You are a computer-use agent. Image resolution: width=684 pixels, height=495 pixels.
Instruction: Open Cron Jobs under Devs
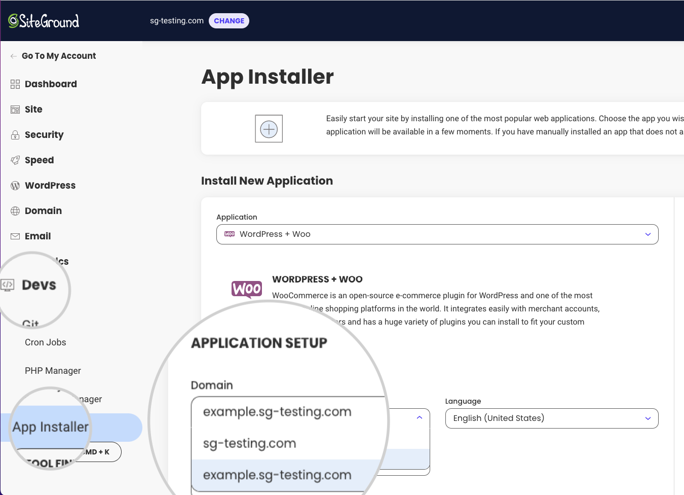(46, 342)
